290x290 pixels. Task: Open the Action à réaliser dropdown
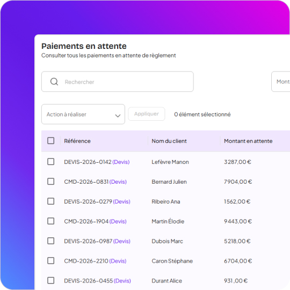pos(83,114)
